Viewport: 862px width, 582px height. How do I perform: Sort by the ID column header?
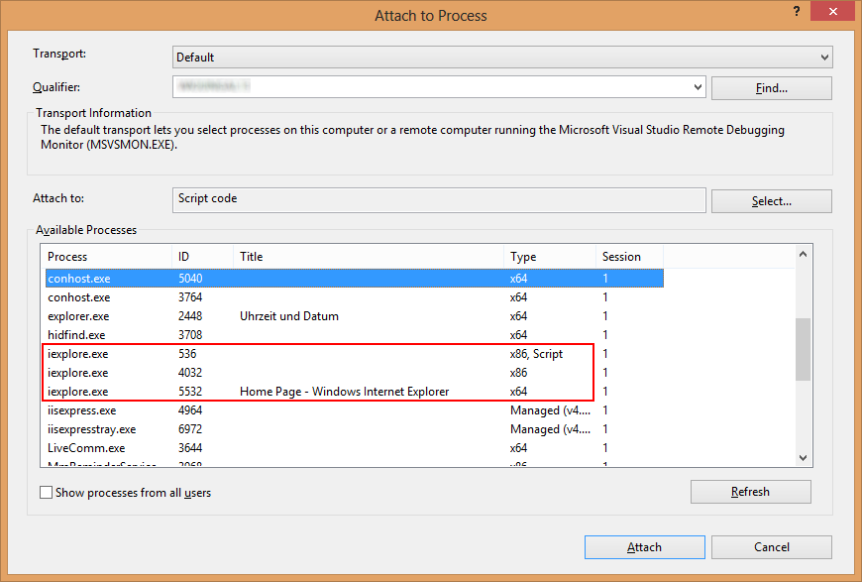tap(202, 257)
